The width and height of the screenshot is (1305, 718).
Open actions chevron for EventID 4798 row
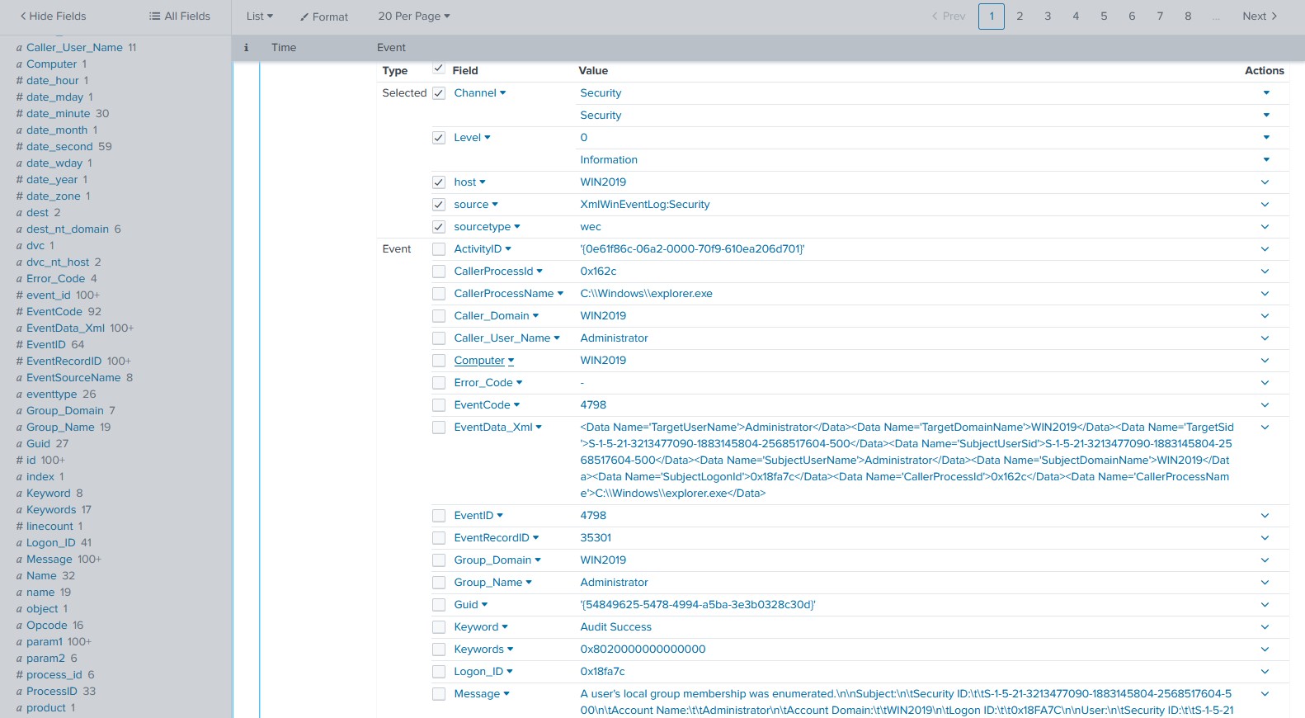pyautogui.click(x=1265, y=516)
